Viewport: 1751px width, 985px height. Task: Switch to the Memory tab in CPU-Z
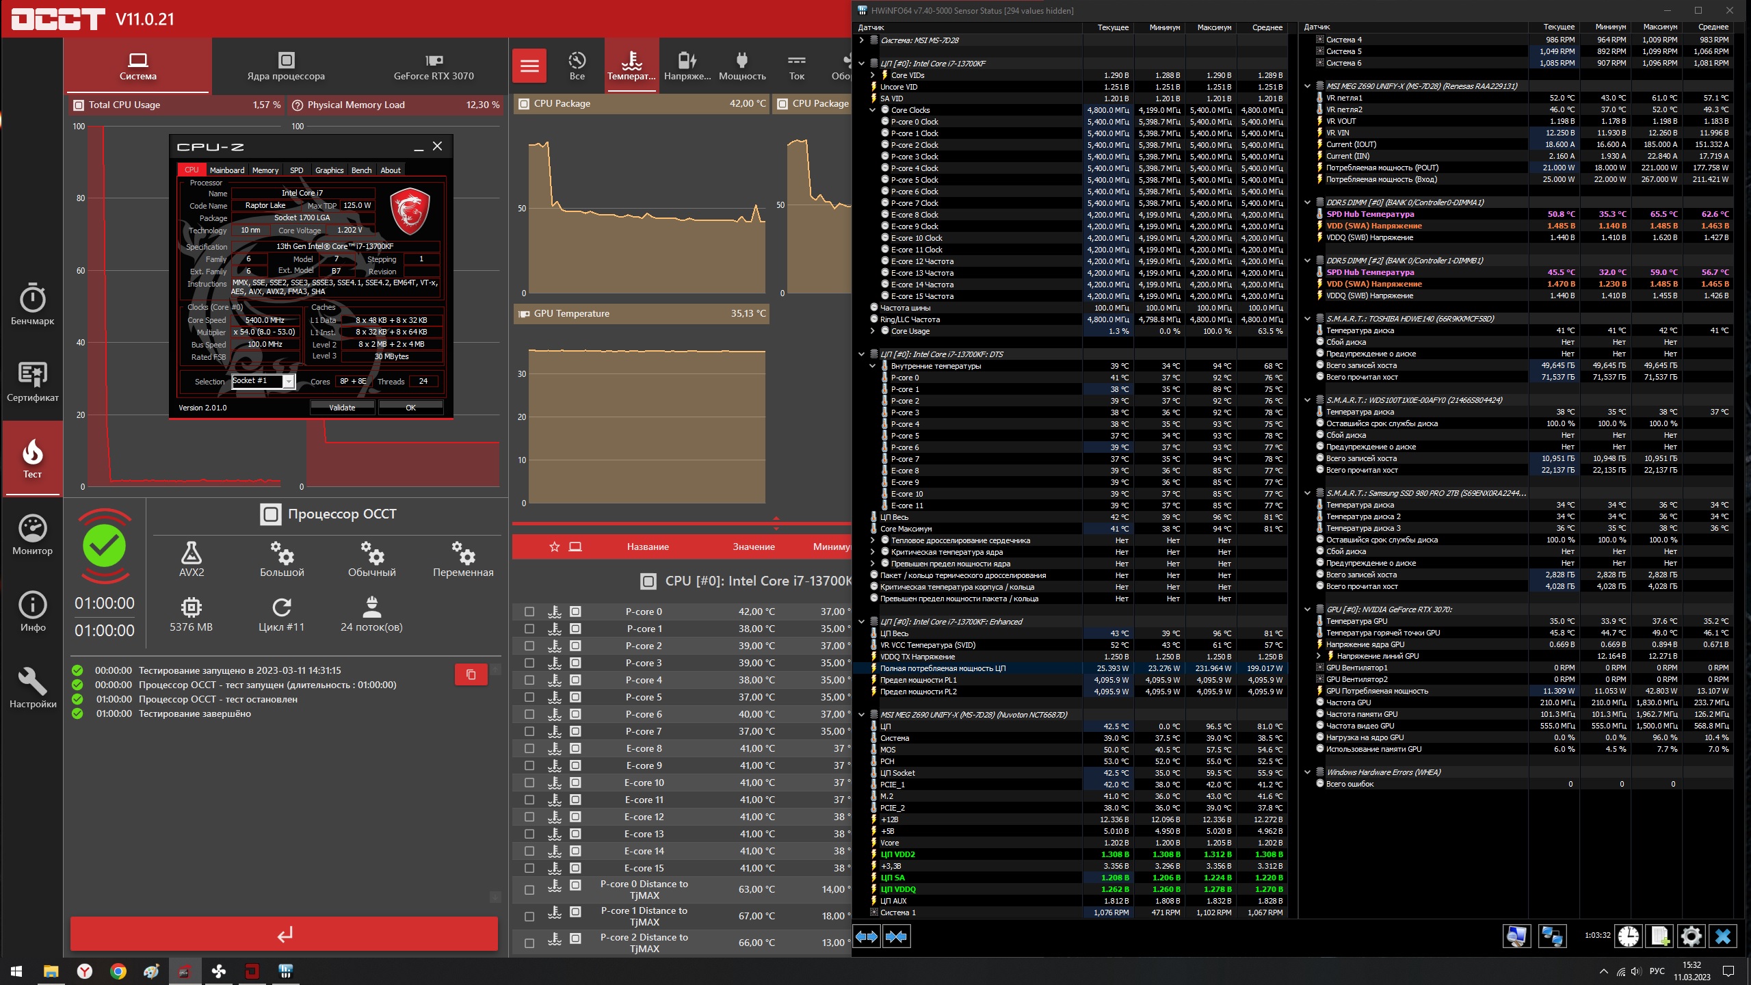point(265,170)
